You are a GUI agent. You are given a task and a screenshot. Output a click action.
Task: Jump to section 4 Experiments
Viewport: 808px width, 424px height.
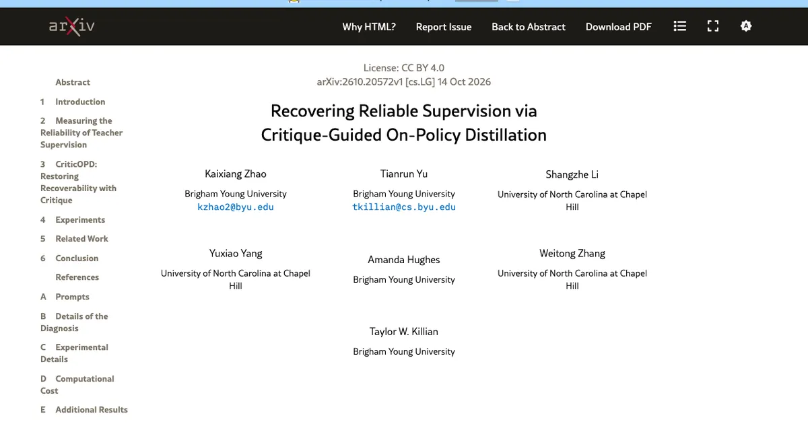pos(73,219)
